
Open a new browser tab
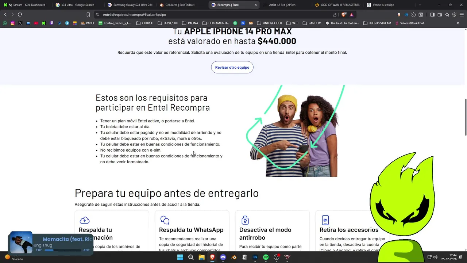[x=420, y=5]
